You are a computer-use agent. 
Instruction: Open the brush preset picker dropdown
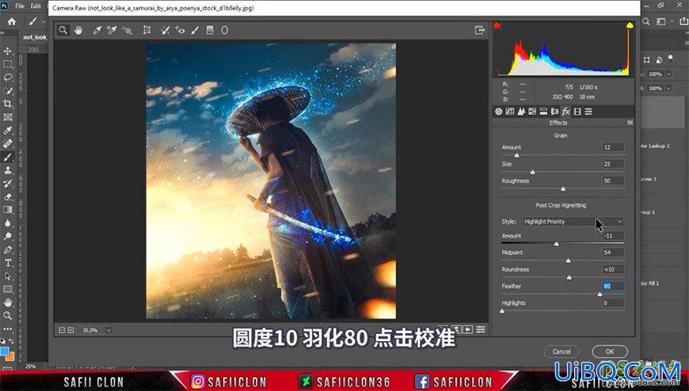[44, 21]
